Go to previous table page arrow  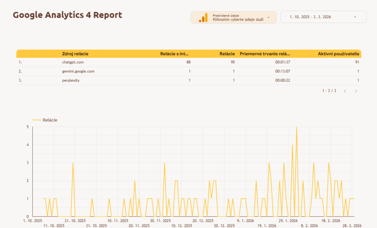pyautogui.click(x=345, y=91)
